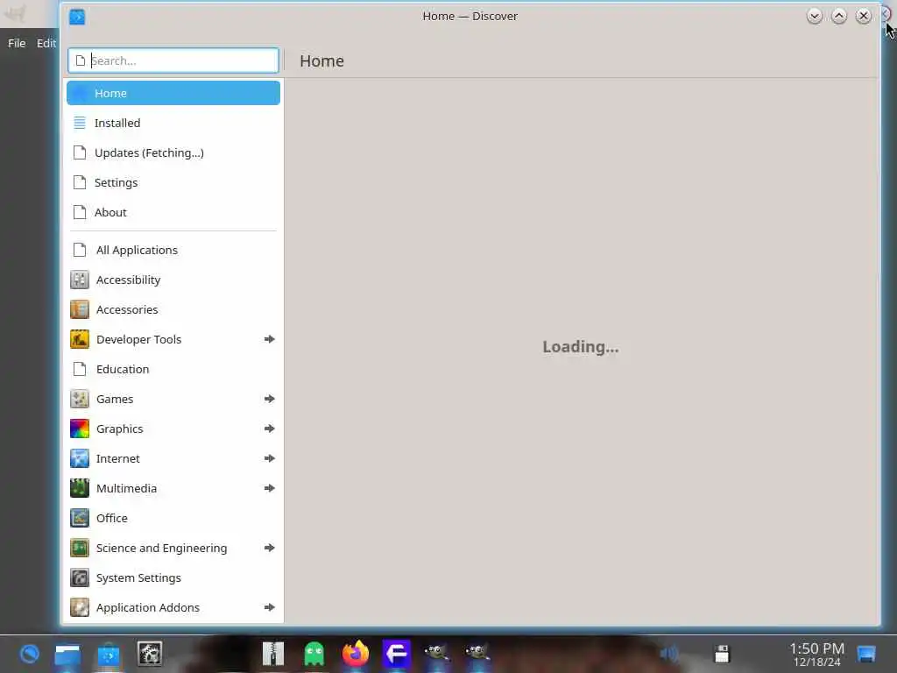
Task: Open the File menu in background window
Action: coord(17,43)
